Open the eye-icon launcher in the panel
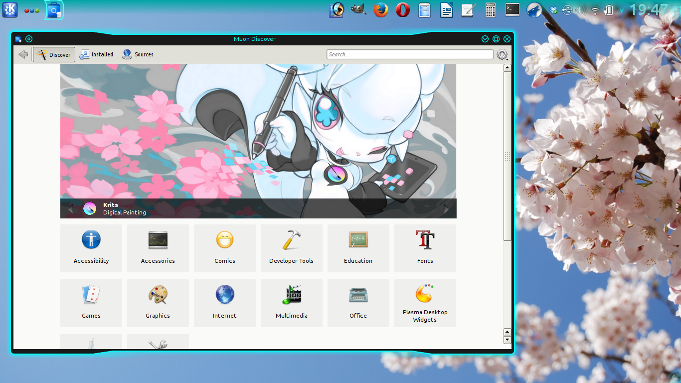 tap(337, 9)
